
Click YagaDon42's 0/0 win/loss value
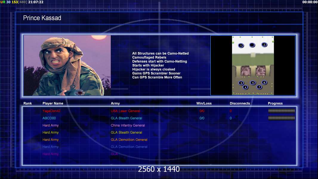pos(202,111)
